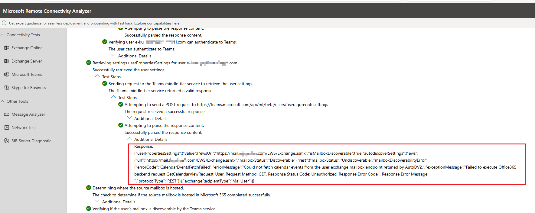535x213 pixels.
Task: Click green check beside Retrieving settings userPropertiesSettings
Action: tap(89, 63)
